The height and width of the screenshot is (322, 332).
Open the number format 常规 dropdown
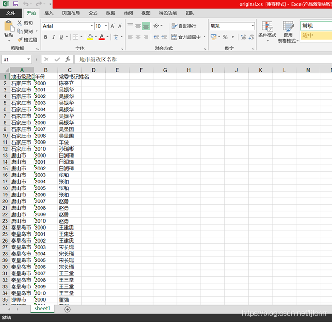(x=253, y=26)
